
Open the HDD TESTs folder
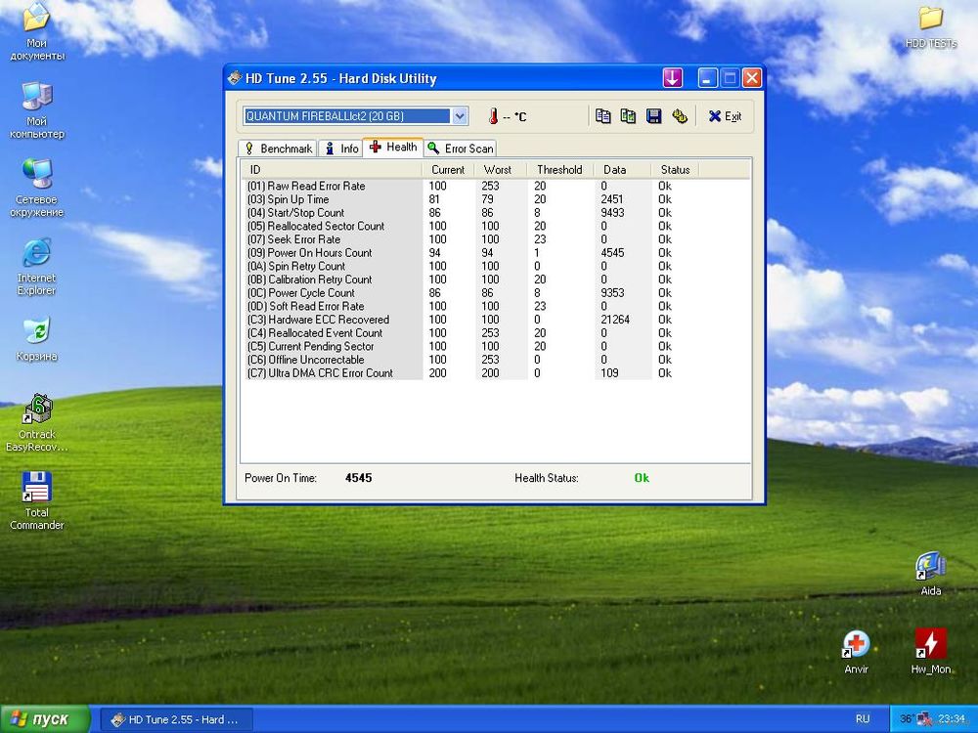(x=930, y=19)
